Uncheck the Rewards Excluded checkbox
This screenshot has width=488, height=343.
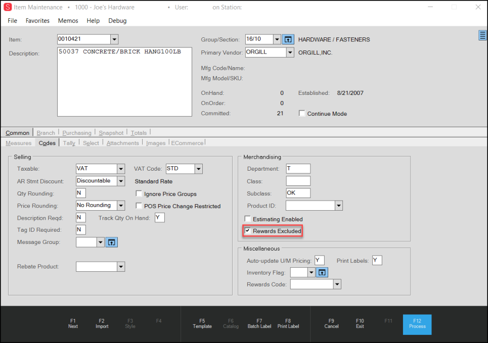tap(248, 231)
